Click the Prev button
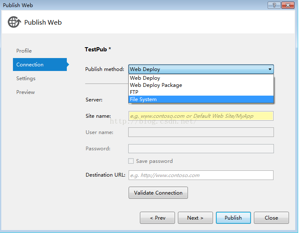This screenshot has width=299, height=233. 158,218
